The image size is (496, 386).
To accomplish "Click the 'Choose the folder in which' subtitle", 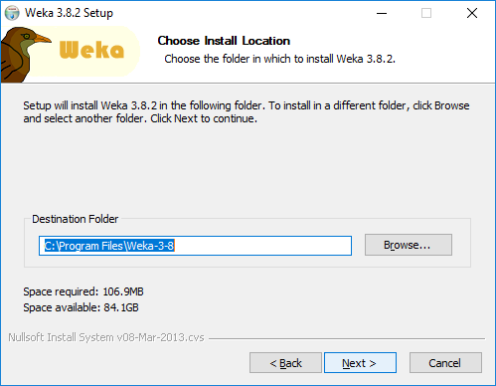I will [280, 59].
